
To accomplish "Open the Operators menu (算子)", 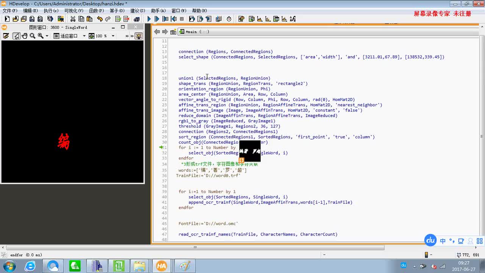I will (x=118, y=11).
